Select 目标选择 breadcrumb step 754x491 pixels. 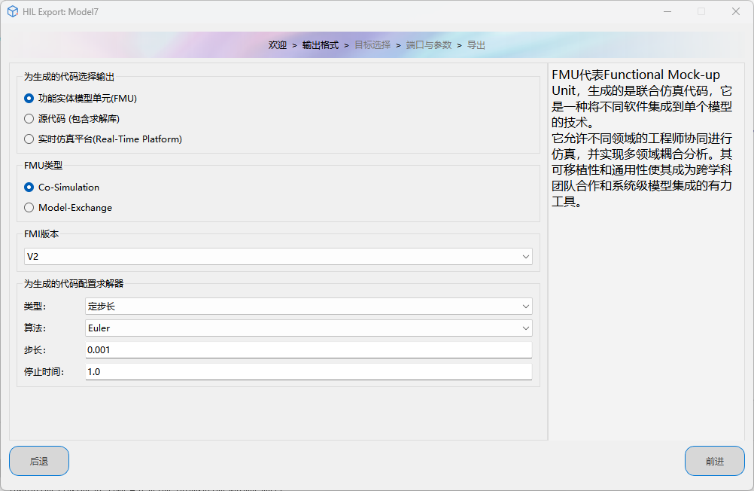372,45
